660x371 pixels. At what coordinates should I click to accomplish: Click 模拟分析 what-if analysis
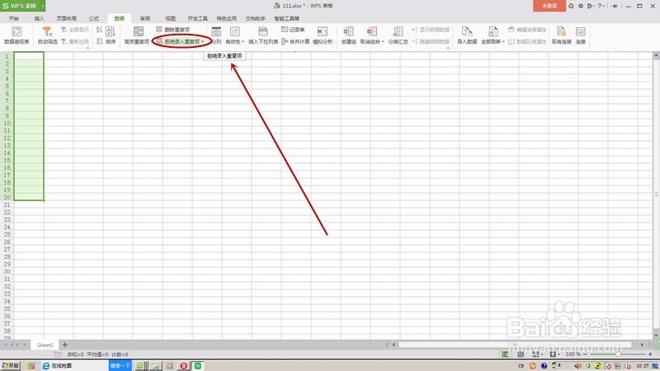point(323,35)
